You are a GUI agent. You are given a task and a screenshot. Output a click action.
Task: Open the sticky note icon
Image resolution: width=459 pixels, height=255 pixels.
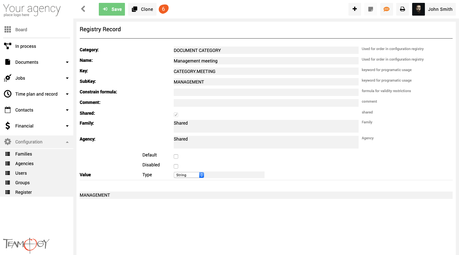pyautogui.click(x=371, y=9)
